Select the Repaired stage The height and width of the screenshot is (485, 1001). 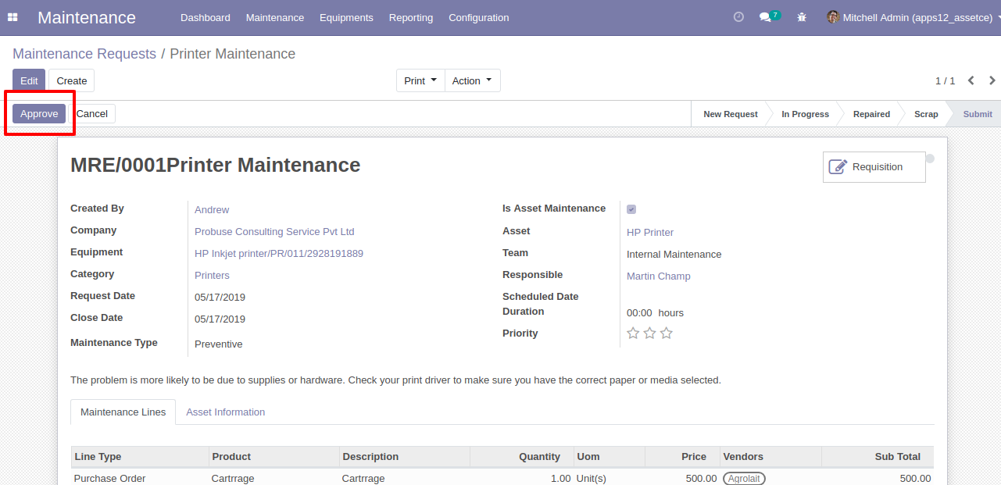[x=871, y=114]
